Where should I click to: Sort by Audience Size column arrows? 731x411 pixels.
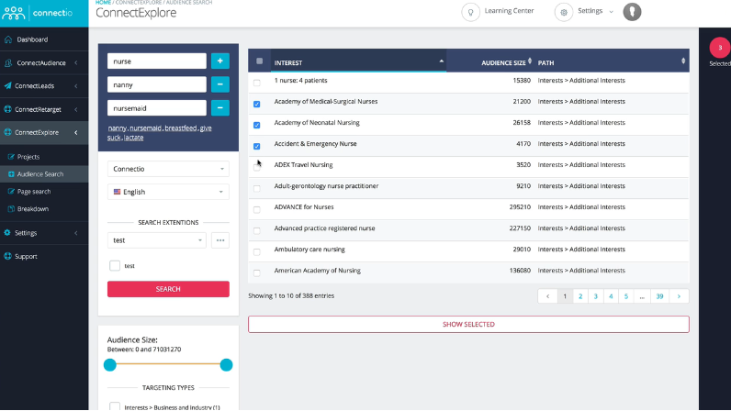[x=530, y=61]
